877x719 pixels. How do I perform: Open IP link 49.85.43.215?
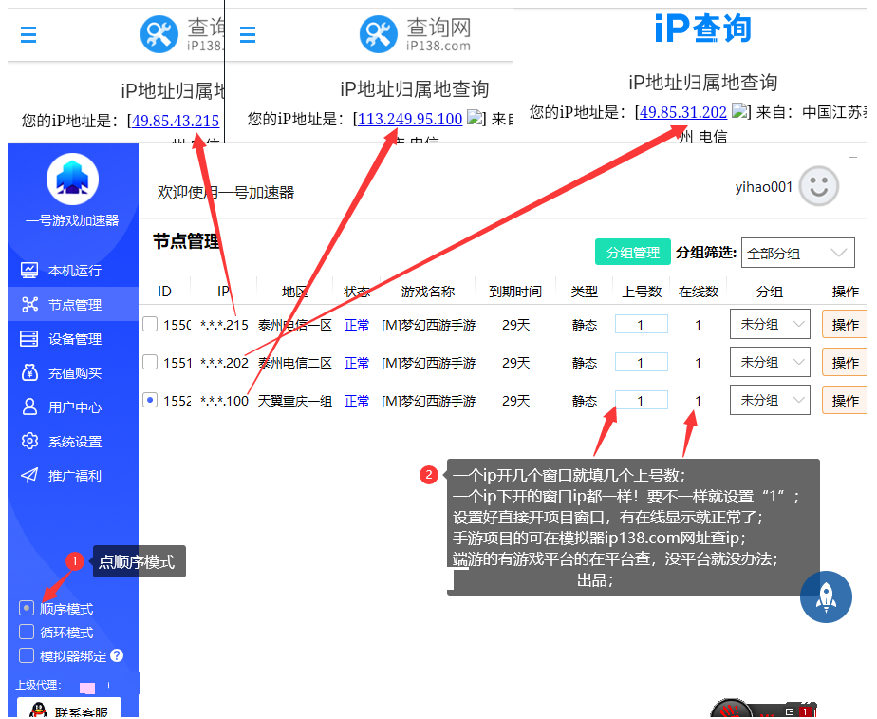click(x=176, y=121)
